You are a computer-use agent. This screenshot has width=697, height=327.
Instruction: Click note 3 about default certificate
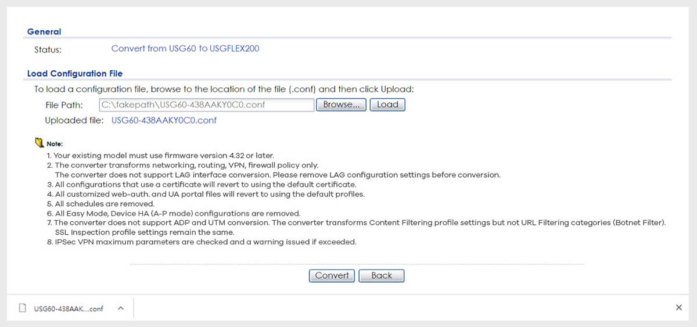(x=202, y=184)
